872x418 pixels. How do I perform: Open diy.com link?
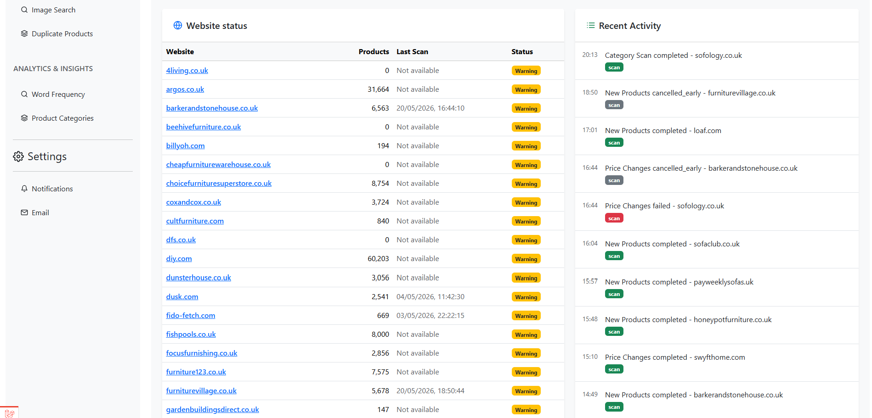coord(179,258)
